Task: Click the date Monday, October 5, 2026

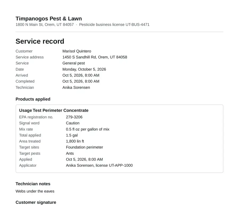Action: click(x=84, y=69)
